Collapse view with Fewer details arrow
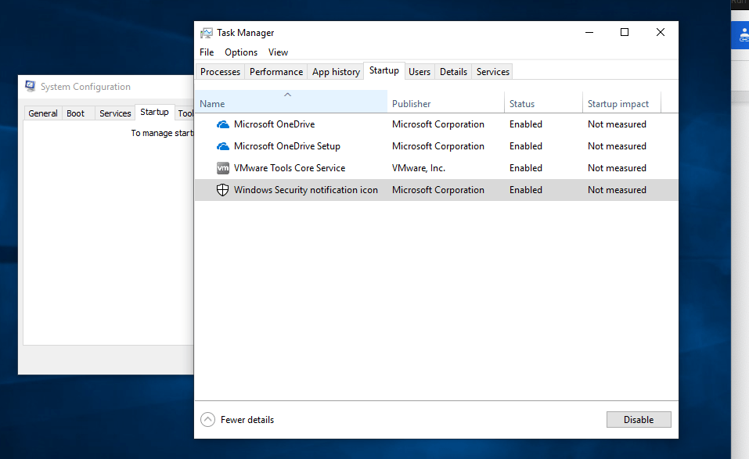This screenshot has height=459, width=749. [207, 419]
